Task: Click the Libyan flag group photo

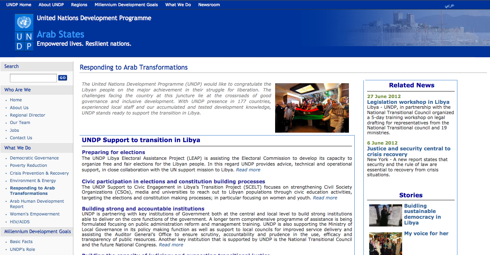Action: pos(312,108)
